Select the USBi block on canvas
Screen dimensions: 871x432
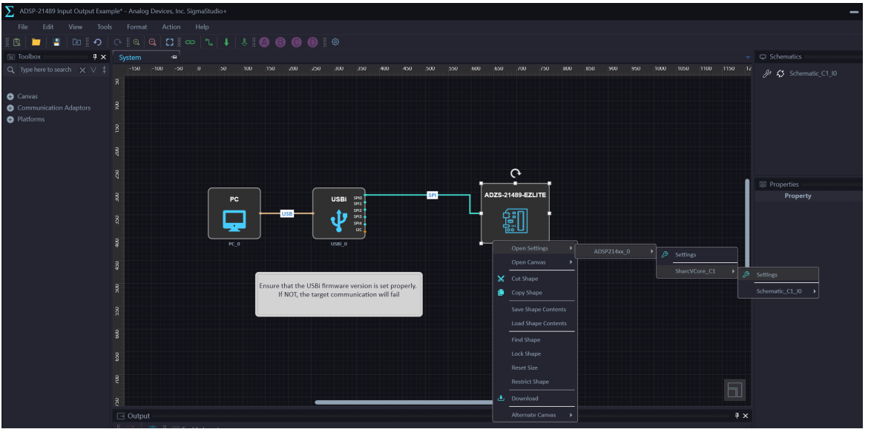click(339, 213)
